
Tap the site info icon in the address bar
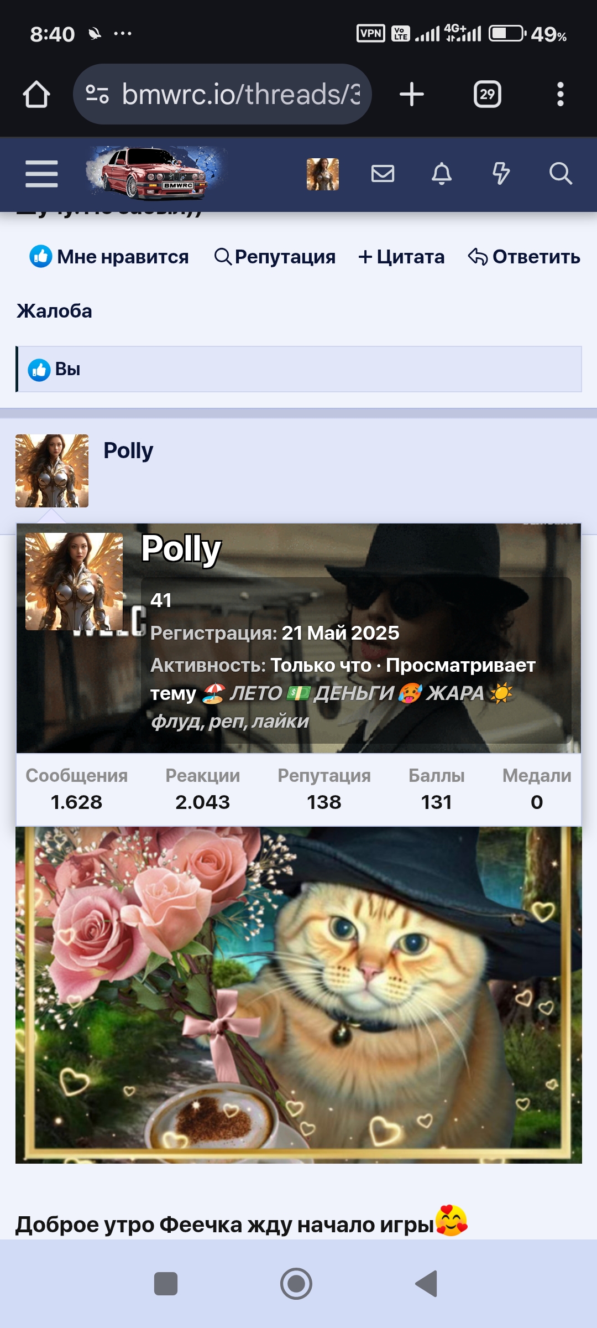[97, 94]
